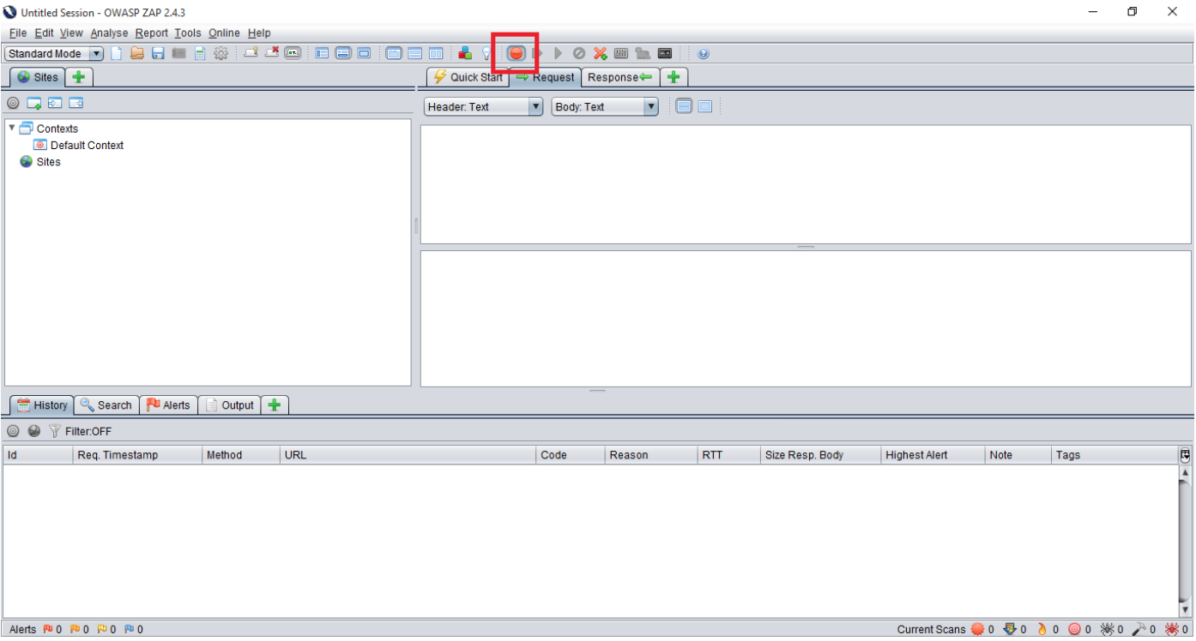Click the Submit and continue play icon
Image resolution: width=1196 pixels, height=641 pixels.
coord(558,54)
